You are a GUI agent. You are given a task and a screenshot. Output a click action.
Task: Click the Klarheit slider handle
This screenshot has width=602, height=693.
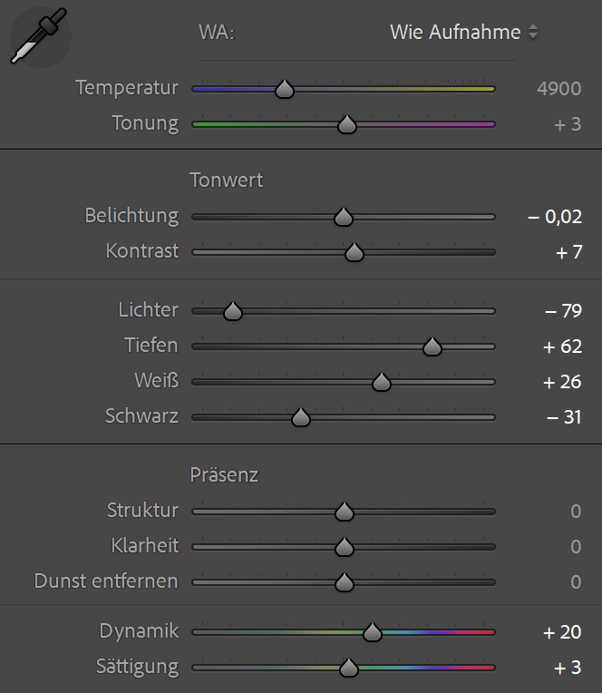pos(344,547)
